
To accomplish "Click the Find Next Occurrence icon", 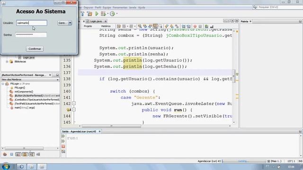I will coord(150,26).
